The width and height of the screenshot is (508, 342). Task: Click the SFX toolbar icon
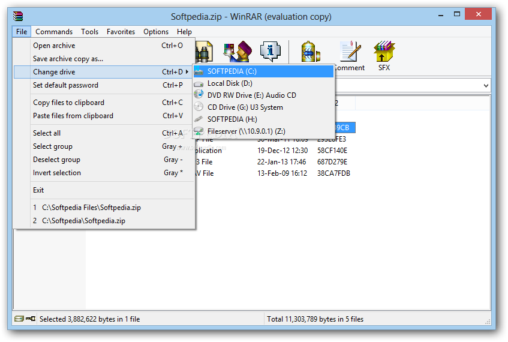coord(384,51)
